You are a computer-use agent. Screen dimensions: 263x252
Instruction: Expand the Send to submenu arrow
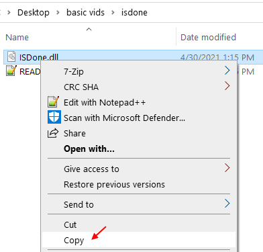click(x=227, y=204)
